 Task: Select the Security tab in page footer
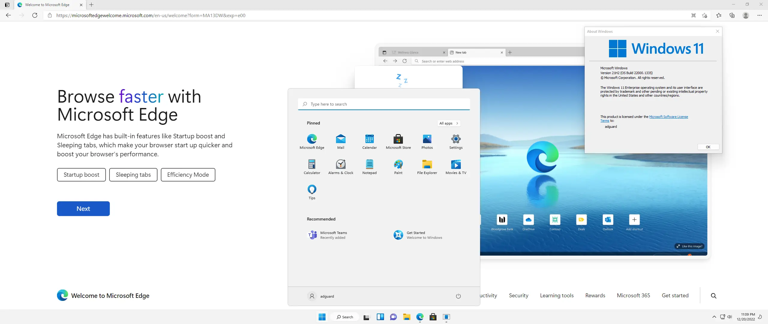518,295
